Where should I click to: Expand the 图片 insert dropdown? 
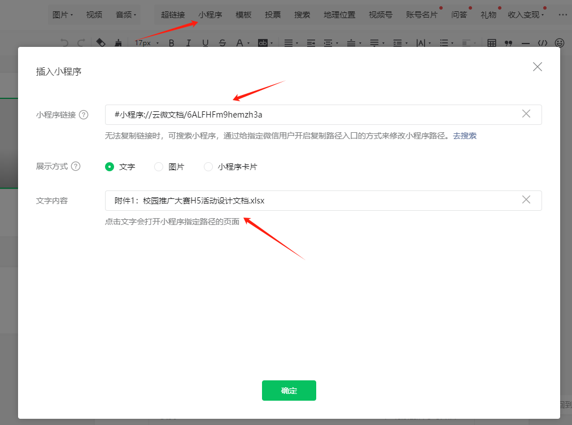[x=63, y=15]
